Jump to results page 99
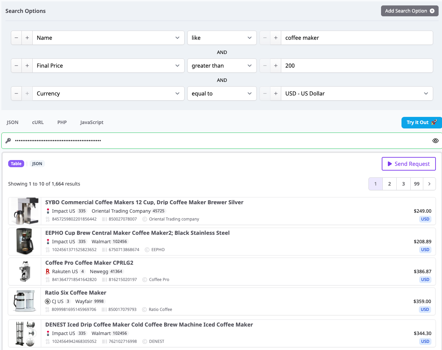 [x=417, y=184]
